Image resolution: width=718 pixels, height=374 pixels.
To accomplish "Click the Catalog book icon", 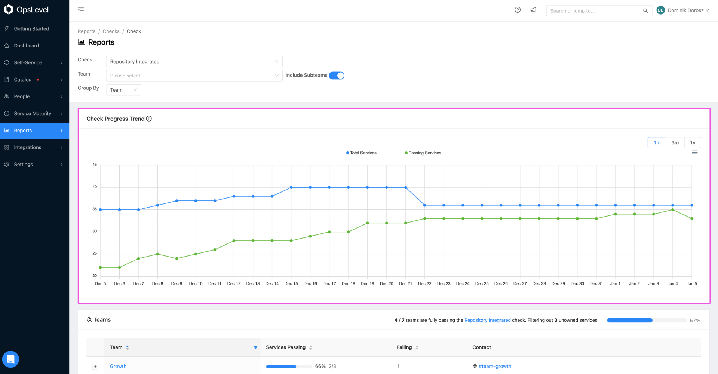I will point(7,79).
